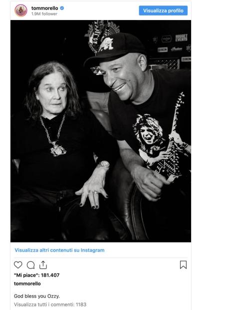Click the wristwatch in the photo
251x310 pixels.
pos(104,165)
